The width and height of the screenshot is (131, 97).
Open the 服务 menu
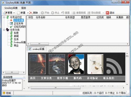(24, 8)
